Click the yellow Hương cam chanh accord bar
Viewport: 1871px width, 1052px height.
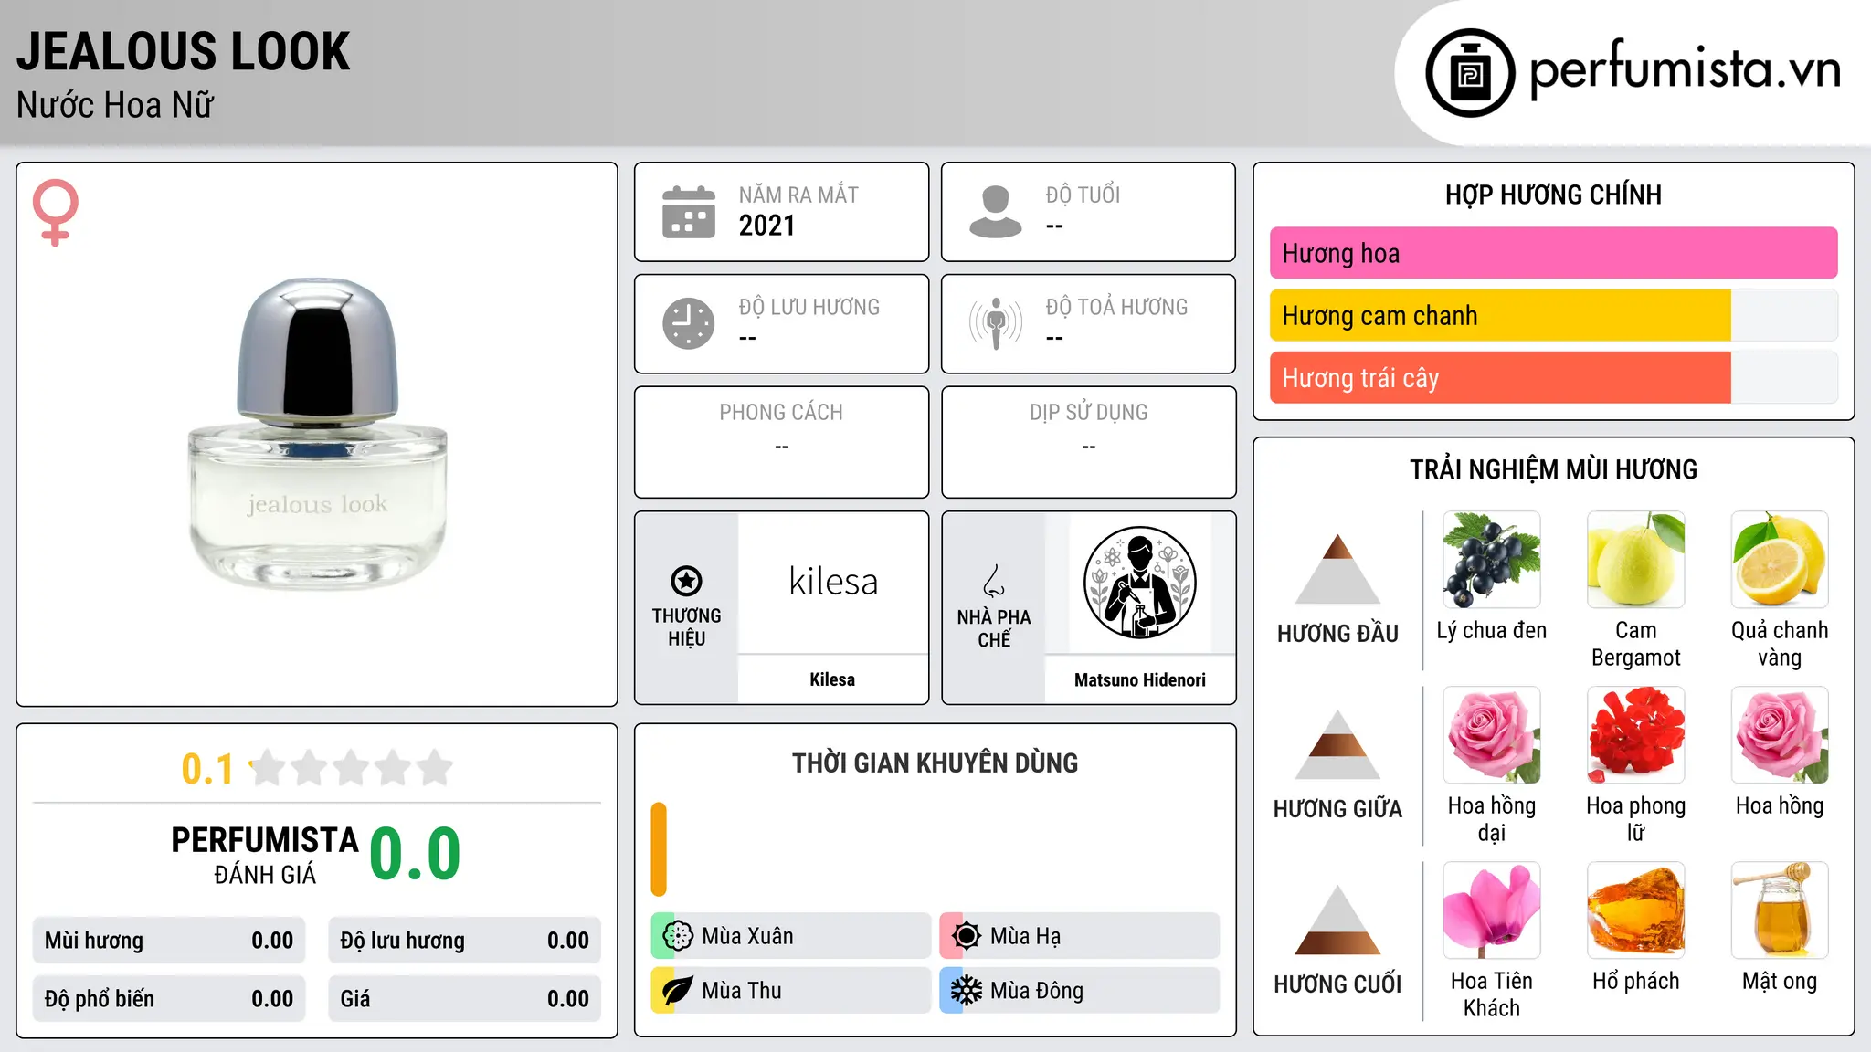point(1500,315)
